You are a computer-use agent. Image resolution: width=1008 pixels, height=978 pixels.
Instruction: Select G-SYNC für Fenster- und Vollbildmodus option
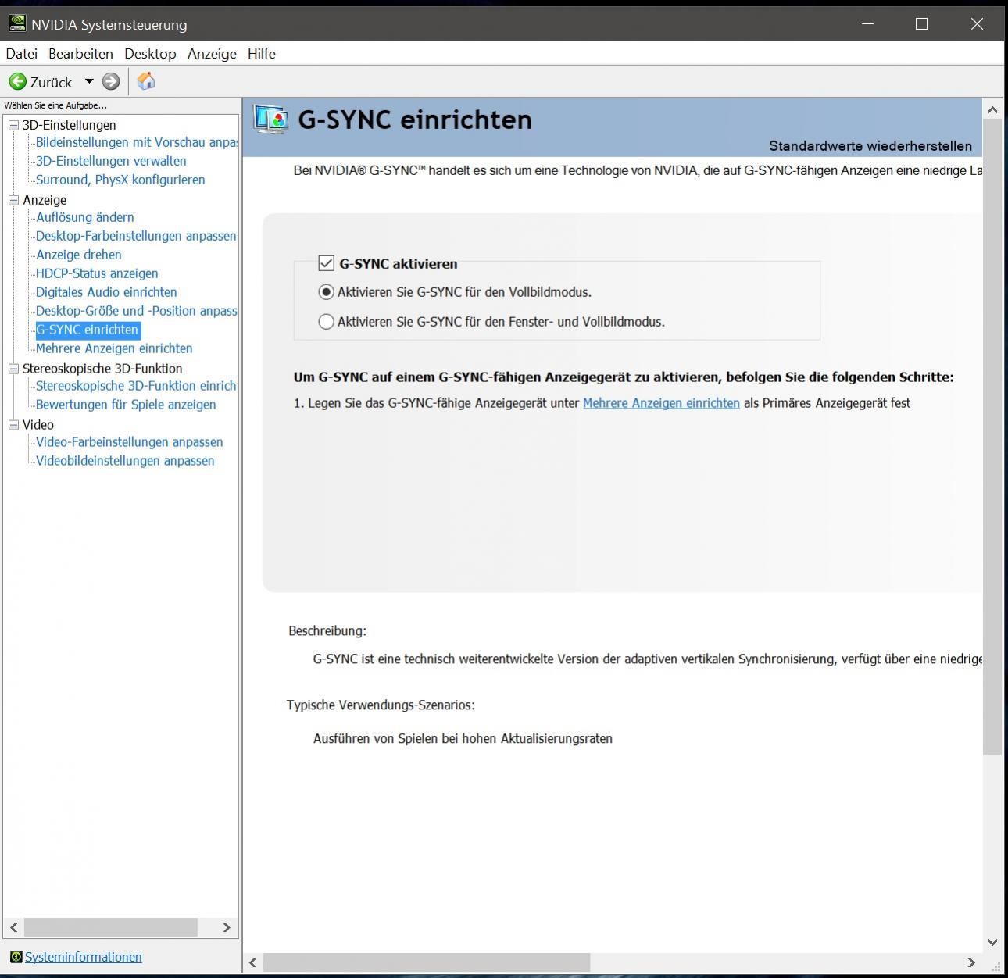tap(327, 322)
